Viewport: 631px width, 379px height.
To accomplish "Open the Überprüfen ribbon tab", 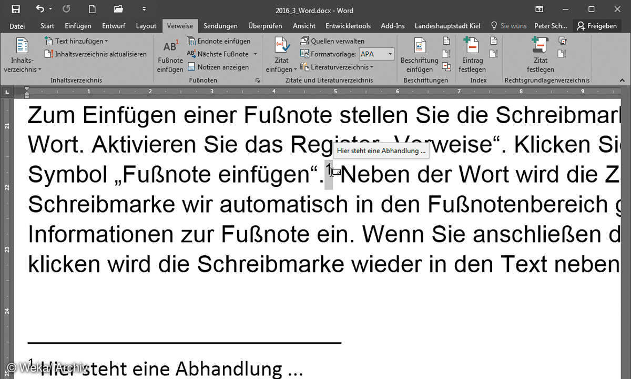I will tap(265, 26).
